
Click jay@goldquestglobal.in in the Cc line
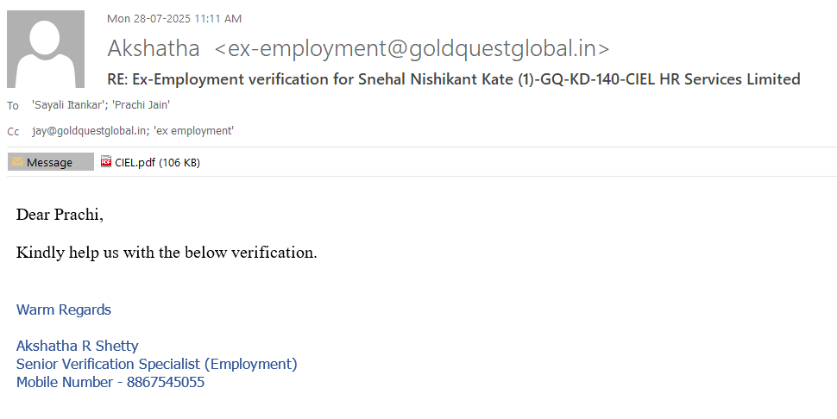click(x=90, y=131)
